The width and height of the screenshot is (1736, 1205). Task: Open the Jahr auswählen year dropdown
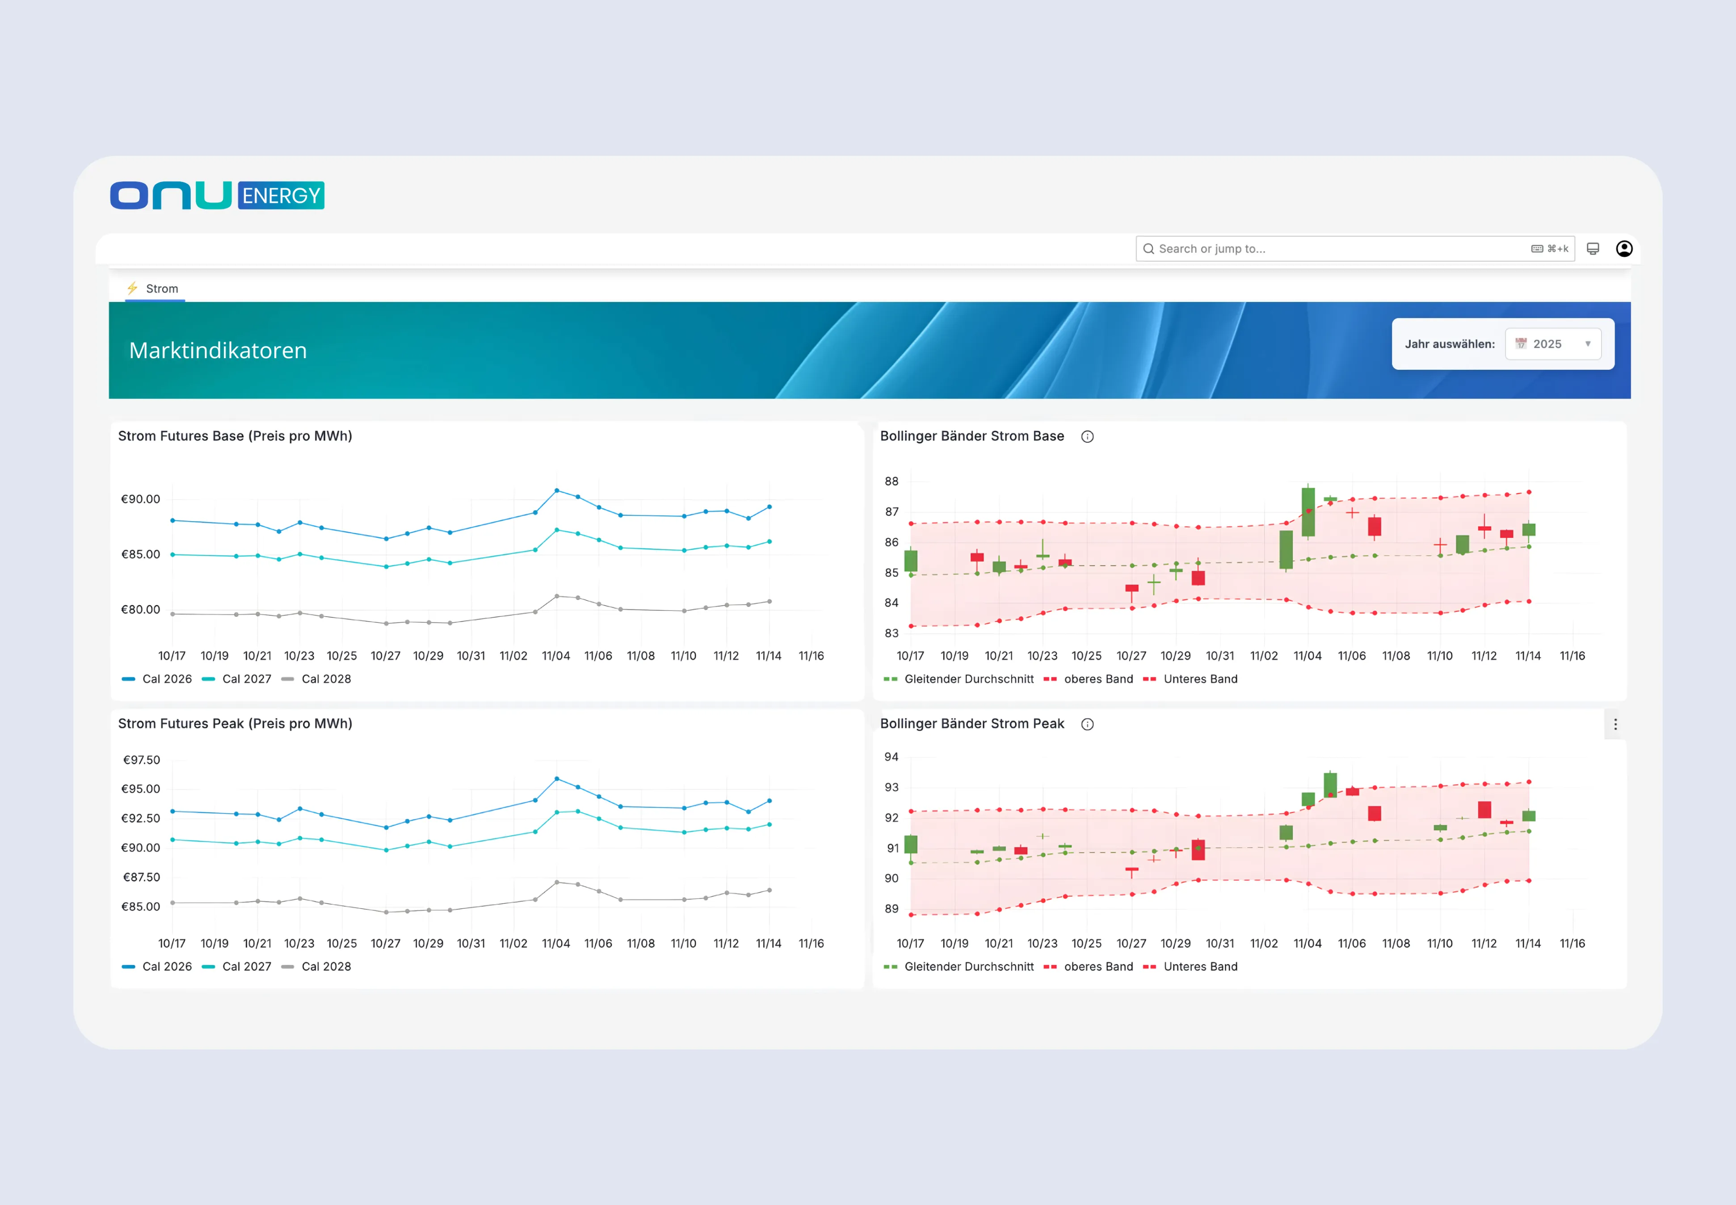[x=1553, y=343]
